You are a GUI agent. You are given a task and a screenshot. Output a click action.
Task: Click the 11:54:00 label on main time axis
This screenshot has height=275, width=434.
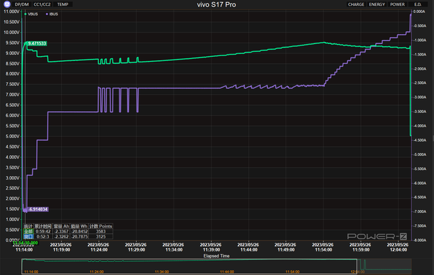(x=323, y=249)
